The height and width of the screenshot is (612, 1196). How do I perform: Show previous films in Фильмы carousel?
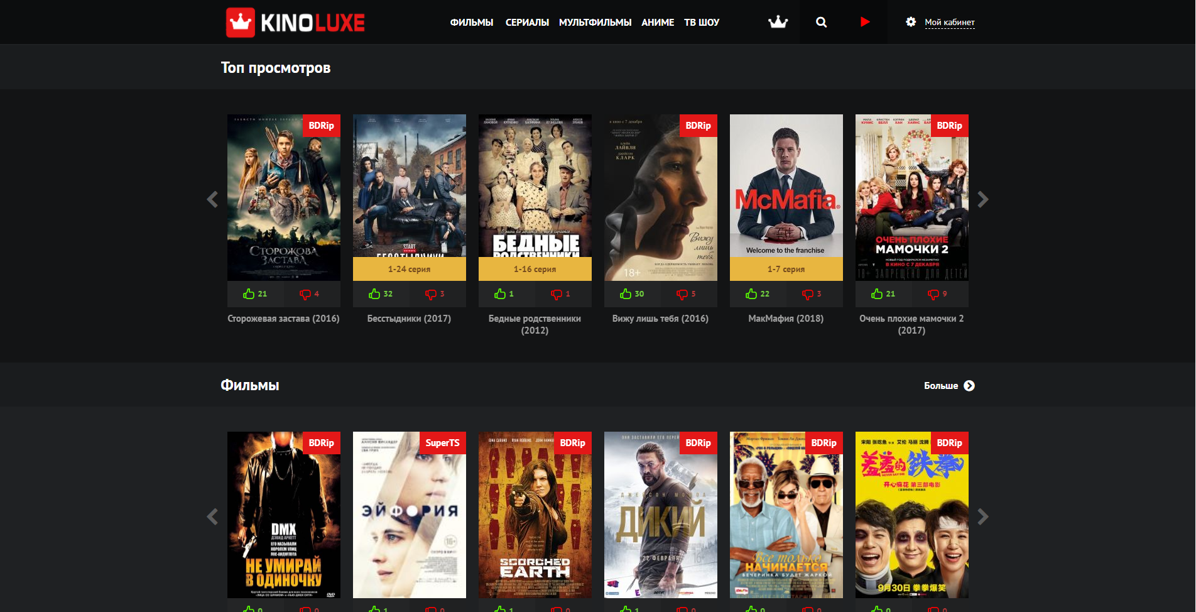(212, 517)
